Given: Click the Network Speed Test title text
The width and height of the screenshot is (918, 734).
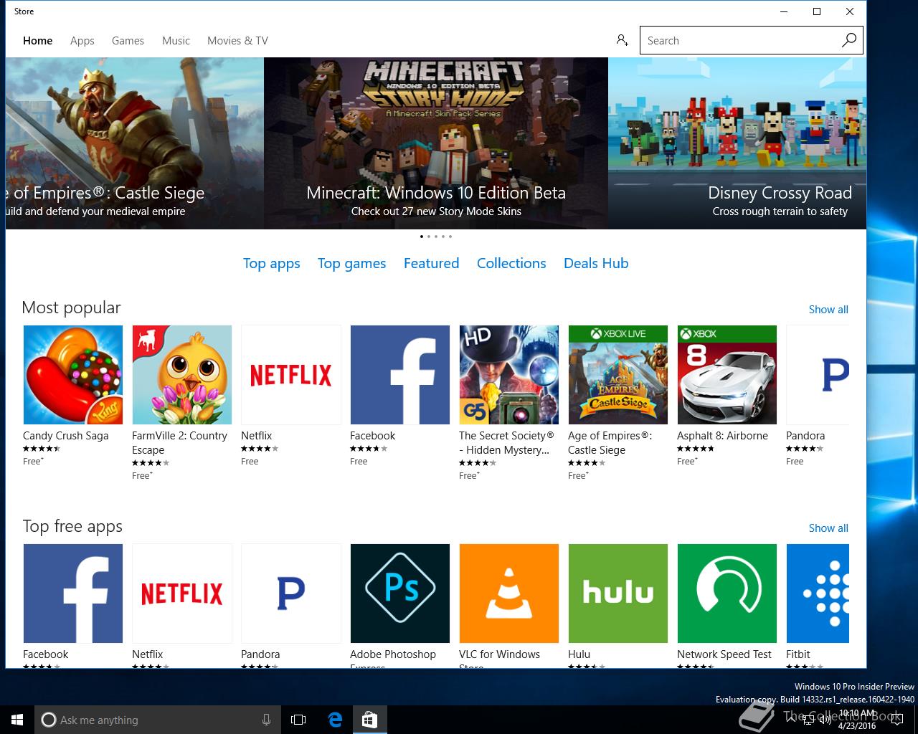Looking at the screenshot, I should click(x=724, y=654).
